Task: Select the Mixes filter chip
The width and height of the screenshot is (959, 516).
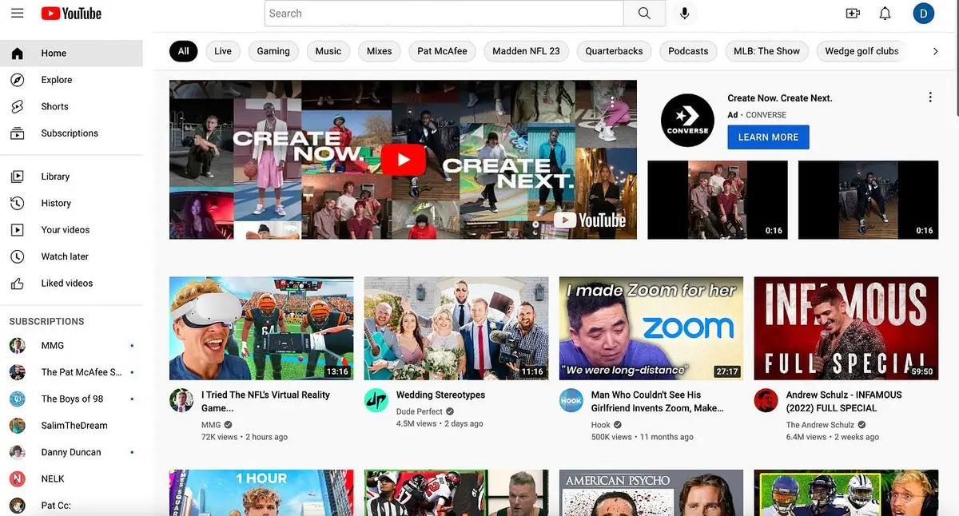Action: point(379,51)
